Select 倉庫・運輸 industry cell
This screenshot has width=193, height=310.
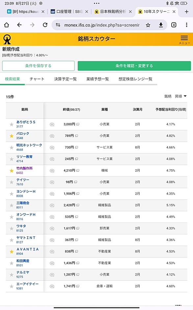pyautogui.click(x=104, y=286)
